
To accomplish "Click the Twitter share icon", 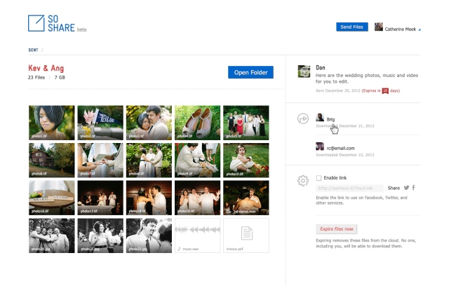I will pos(406,188).
